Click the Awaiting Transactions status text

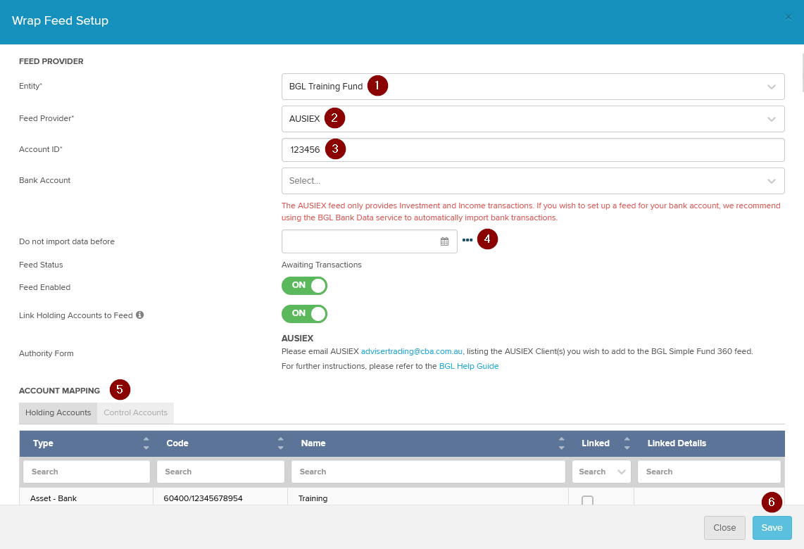(322, 265)
